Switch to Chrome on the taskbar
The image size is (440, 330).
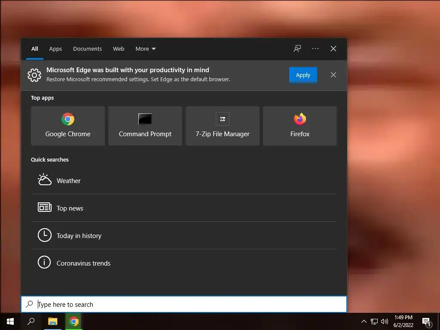tap(74, 321)
